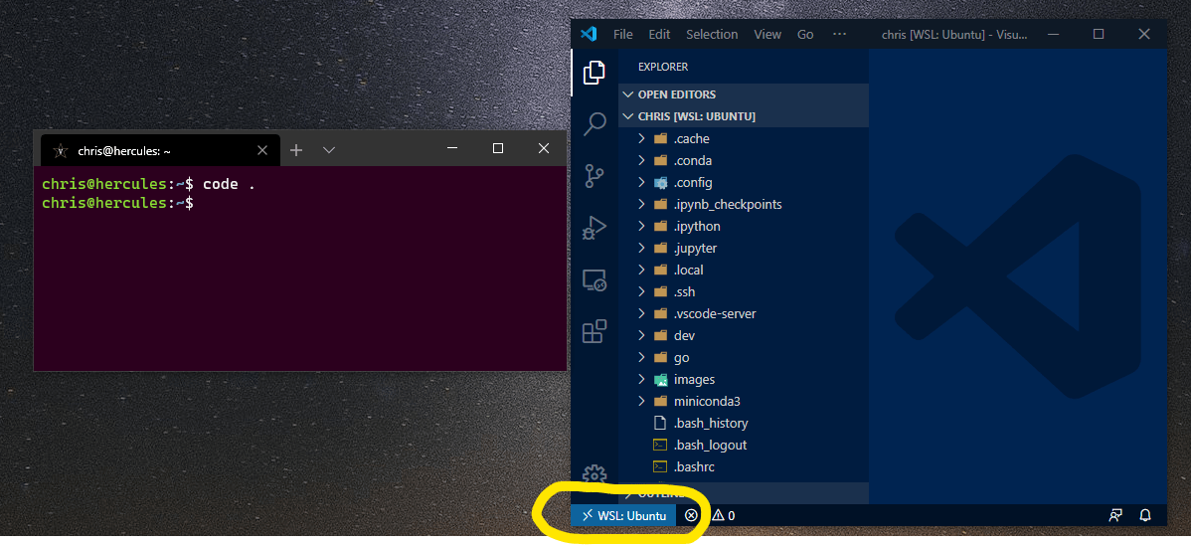Open the Edit menu

[x=659, y=34]
